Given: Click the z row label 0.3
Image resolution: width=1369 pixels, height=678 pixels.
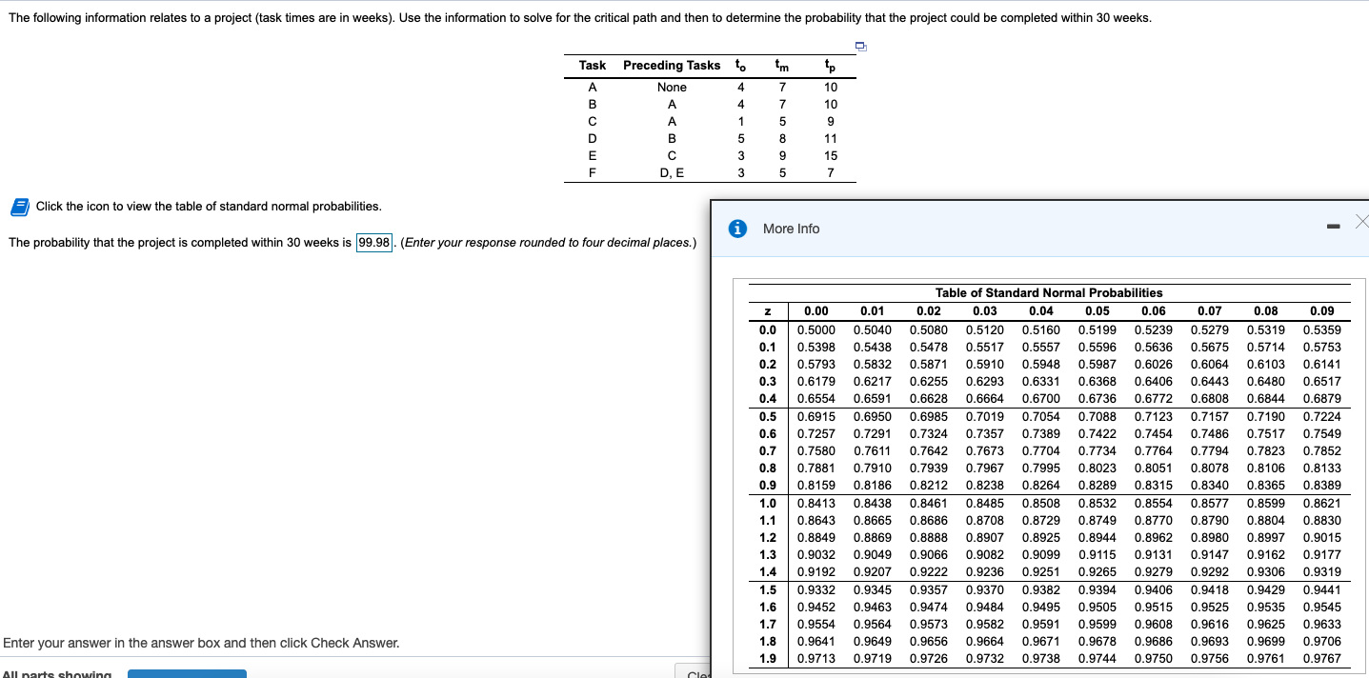Looking at the screenshot, I should point(767,381).
